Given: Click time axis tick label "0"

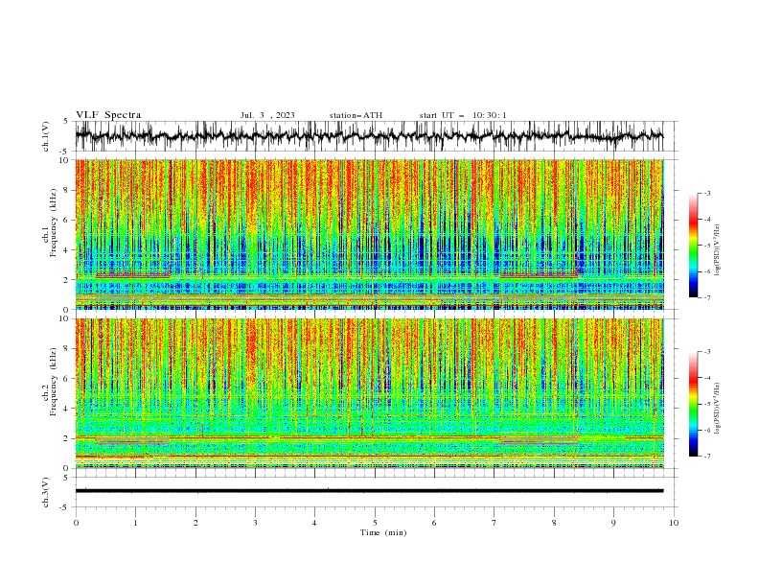Looking at the screenshot, I should [x=76, y=523].
